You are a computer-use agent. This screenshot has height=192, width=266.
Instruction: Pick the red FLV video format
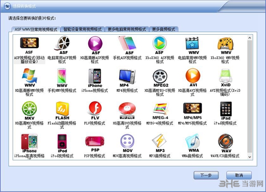95,113
